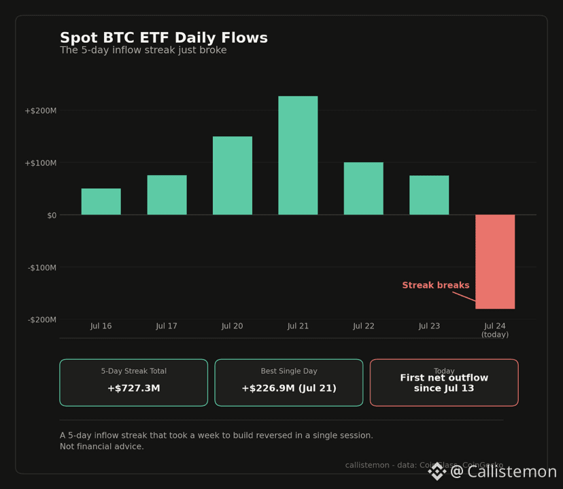The image size is (563, 489).
Task: Click the green Jul 16 bar
Action: click(x=101, y=201)
